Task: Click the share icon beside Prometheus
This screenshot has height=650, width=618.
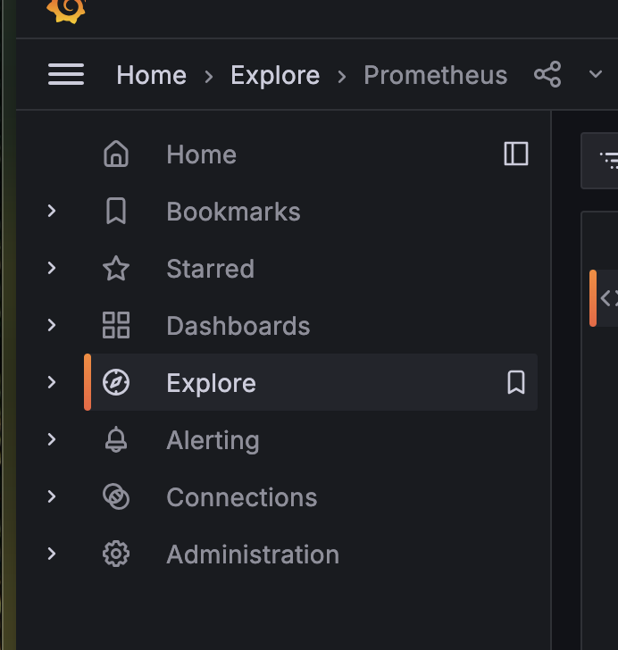Action: point(547,75)
